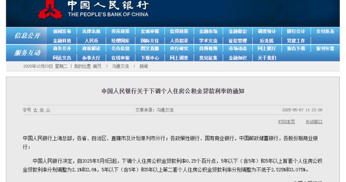Open 网上展厅 navigation item

[x=267, y=48]
